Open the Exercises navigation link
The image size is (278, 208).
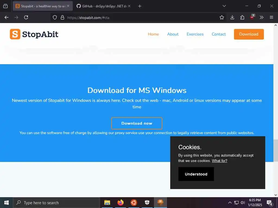pyautogui.click(x=195, y=34)
